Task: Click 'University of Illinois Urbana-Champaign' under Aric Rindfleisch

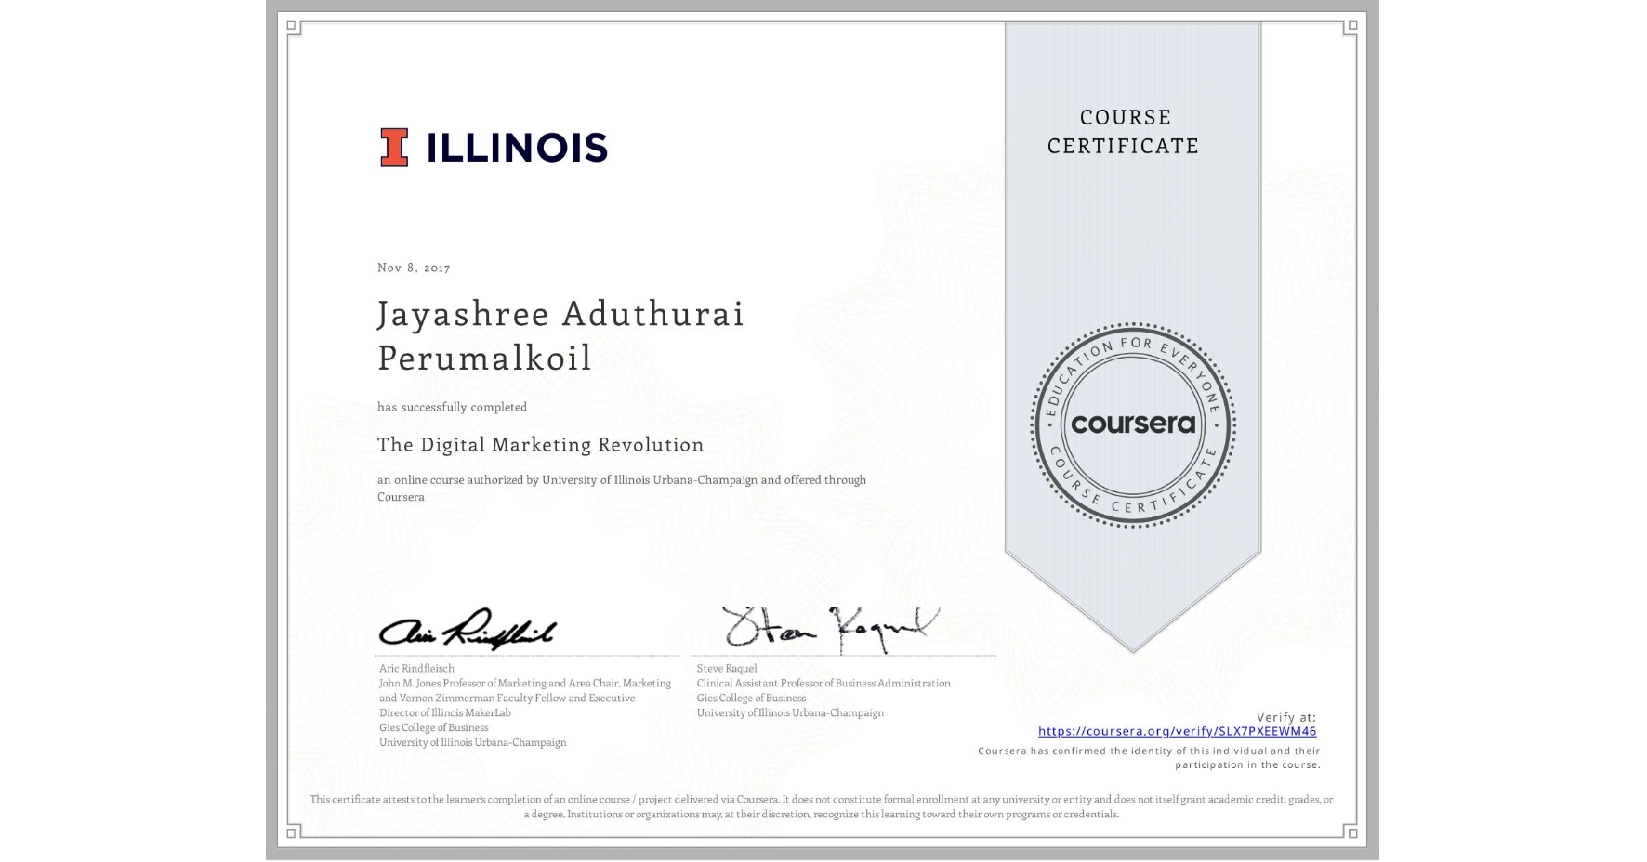Action: click(x=472, y=742)
